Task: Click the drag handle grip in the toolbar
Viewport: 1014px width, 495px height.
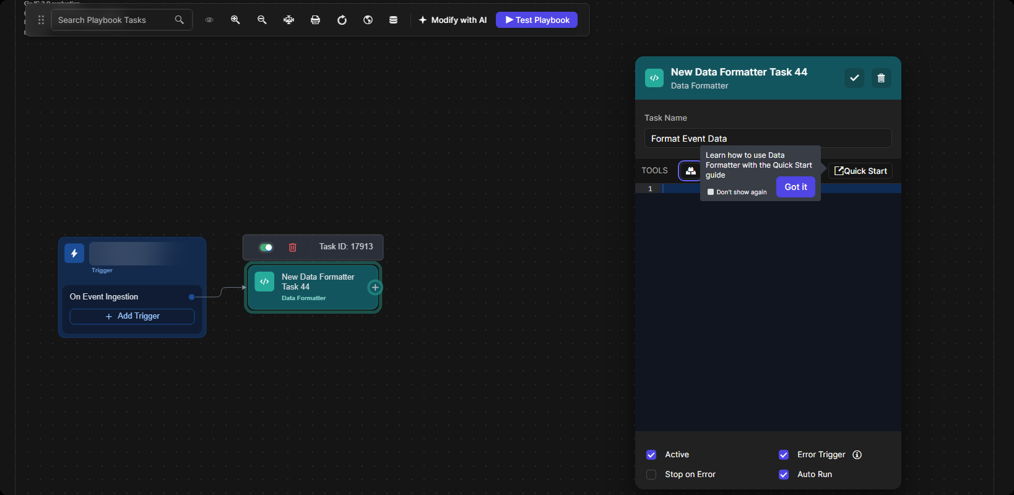Action: [x=41, y=20]
